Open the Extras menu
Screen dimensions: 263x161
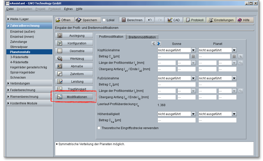tap(68, 9)
